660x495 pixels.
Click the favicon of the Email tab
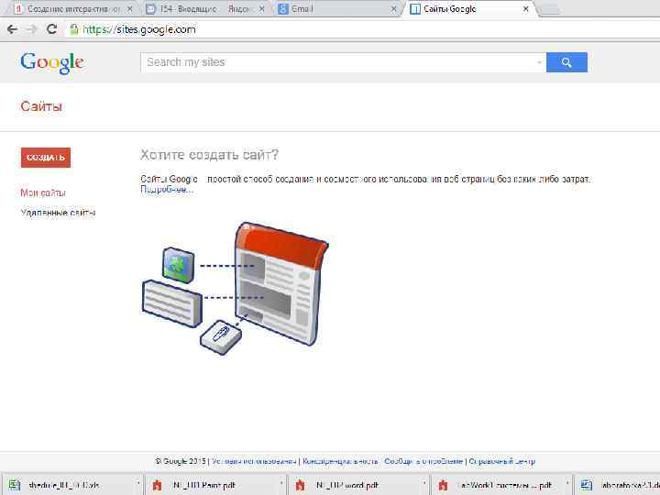click(x=283, y=9)
